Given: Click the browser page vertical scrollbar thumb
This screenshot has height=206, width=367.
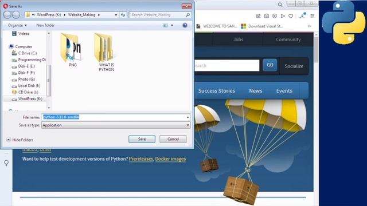Looking at the screenshot, I should tap(316, 50).
